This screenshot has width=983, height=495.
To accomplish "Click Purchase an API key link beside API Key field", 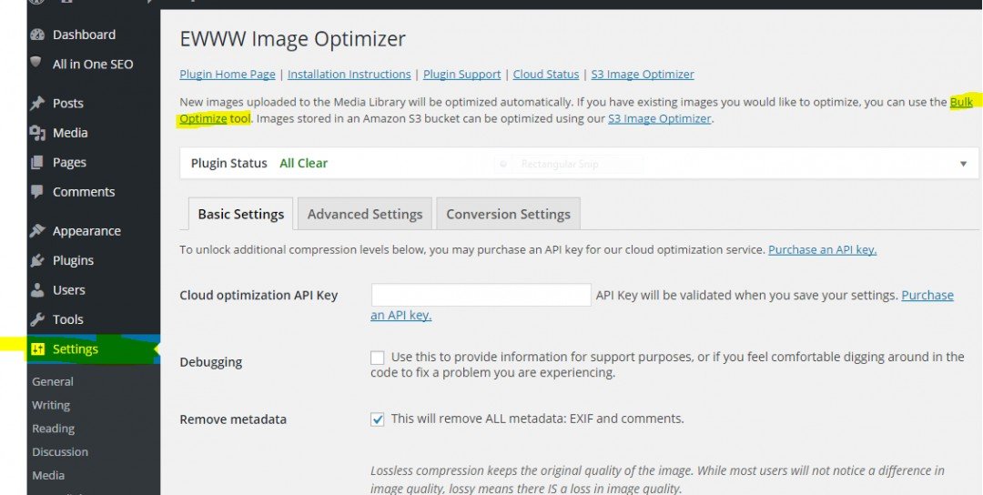I will (927, 295).
